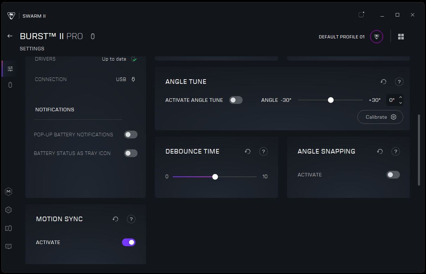This screenshot has height=274, width=426.
Task: Click the Calibrate button
Action: [380, 117]
